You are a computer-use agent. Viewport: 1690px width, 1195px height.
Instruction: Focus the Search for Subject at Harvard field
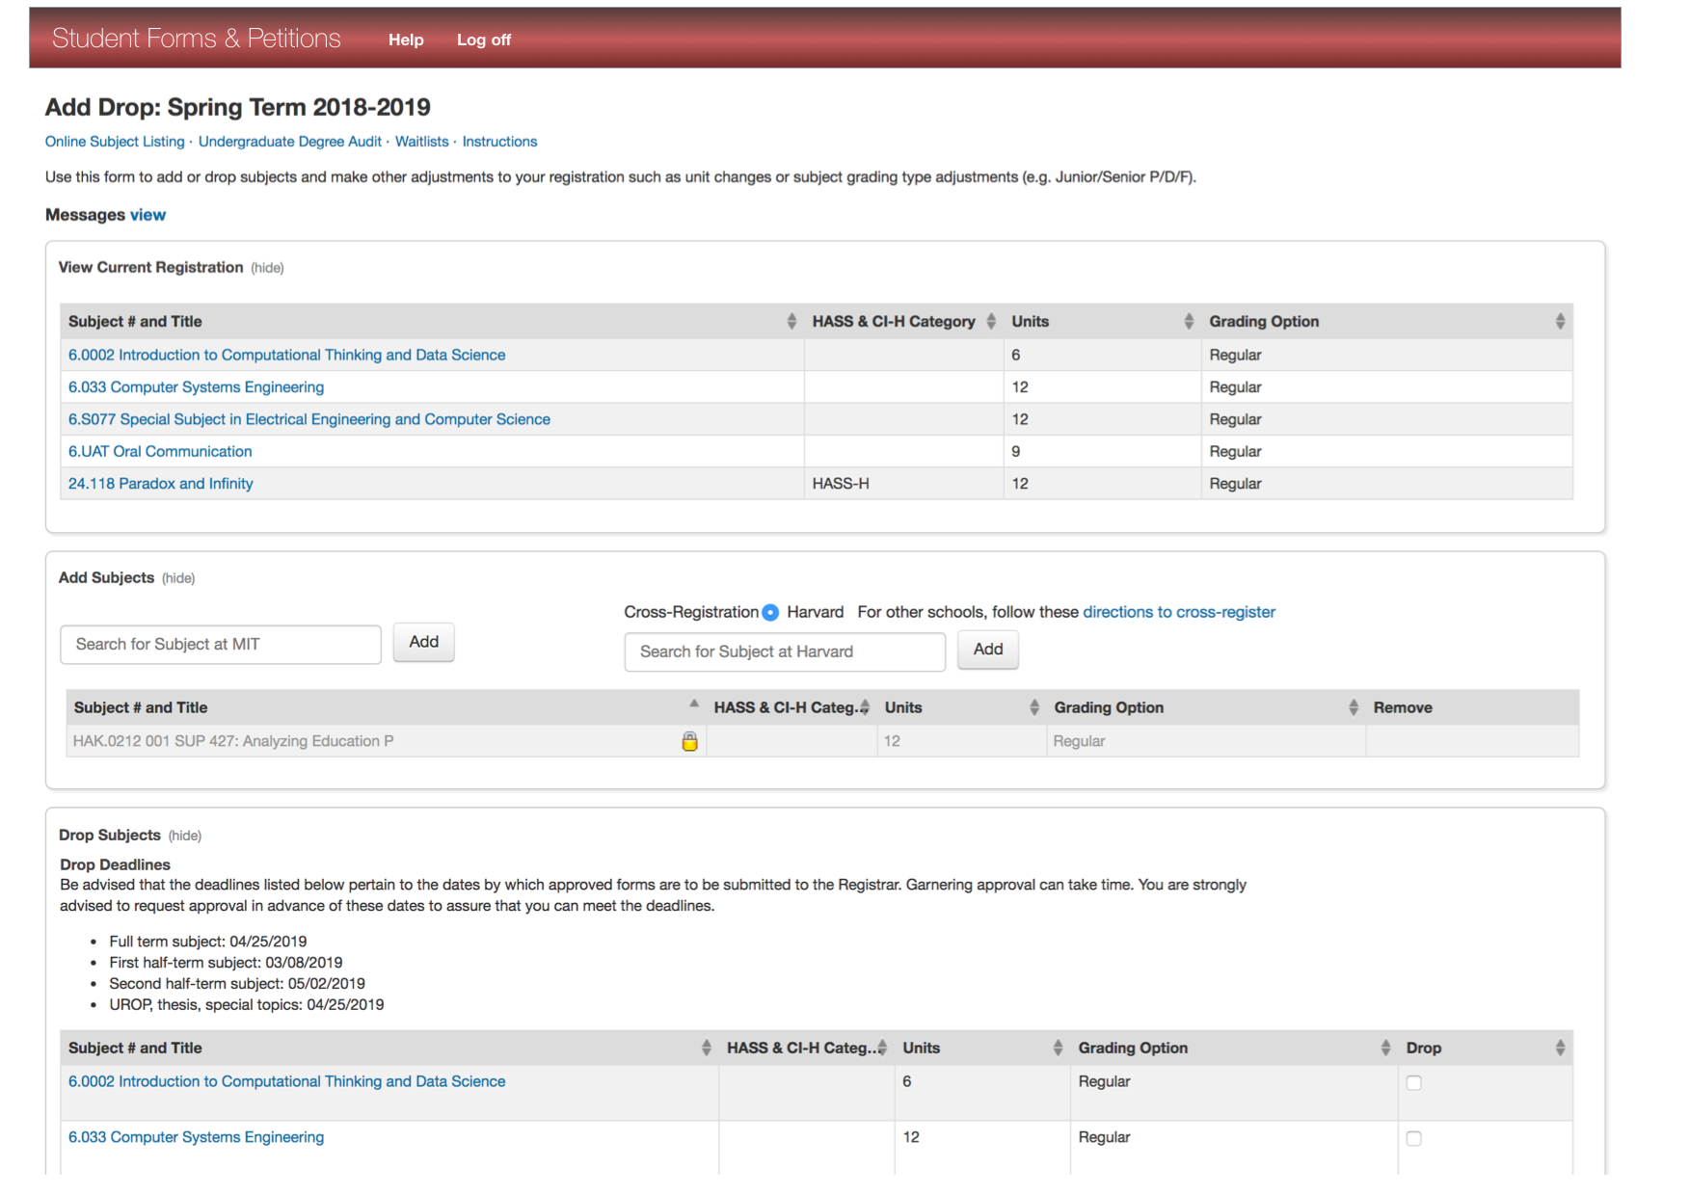(x=785, y=651)
